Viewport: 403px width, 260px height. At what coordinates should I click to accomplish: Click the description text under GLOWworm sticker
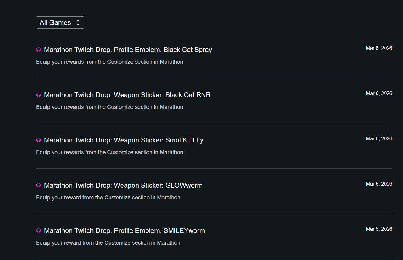pos(108,198)
